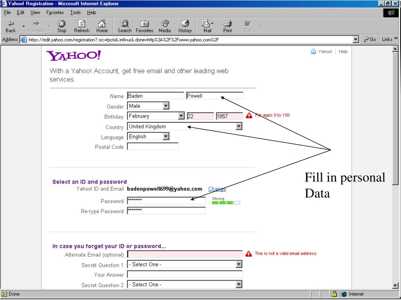
Task: Open Favorites toolbar icon
Action: (x=145, y=27)
